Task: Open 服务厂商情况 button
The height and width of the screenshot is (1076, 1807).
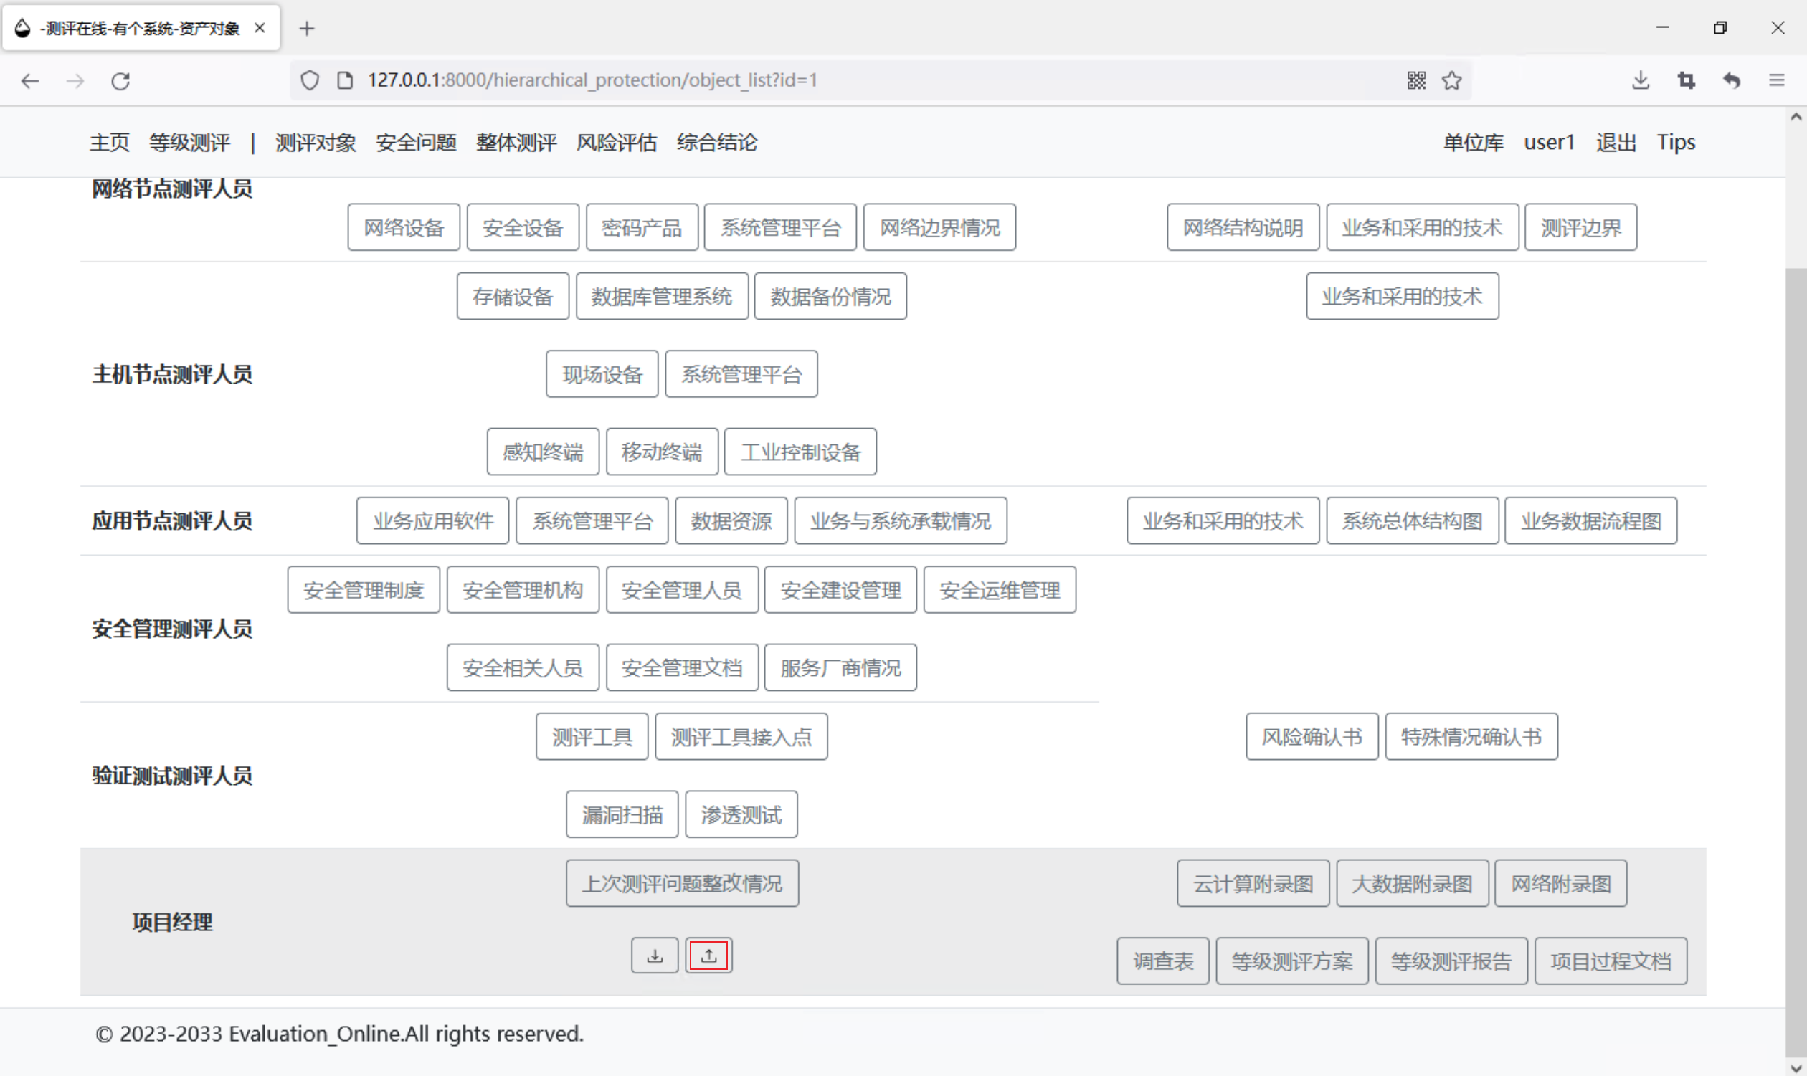Action: [840, 668]
